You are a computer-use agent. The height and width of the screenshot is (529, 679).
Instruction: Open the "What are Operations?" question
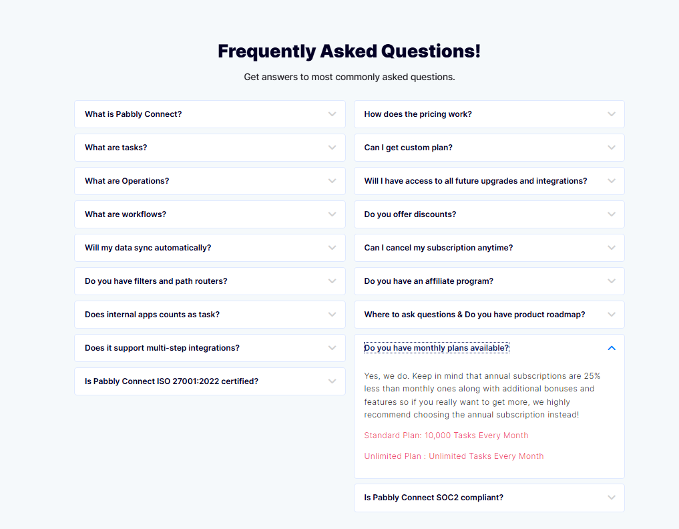[x=127, y=181]
